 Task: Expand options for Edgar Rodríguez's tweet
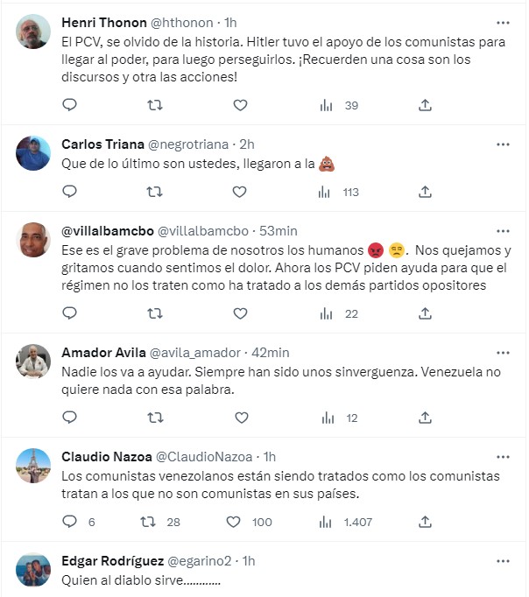pos(503,558)
